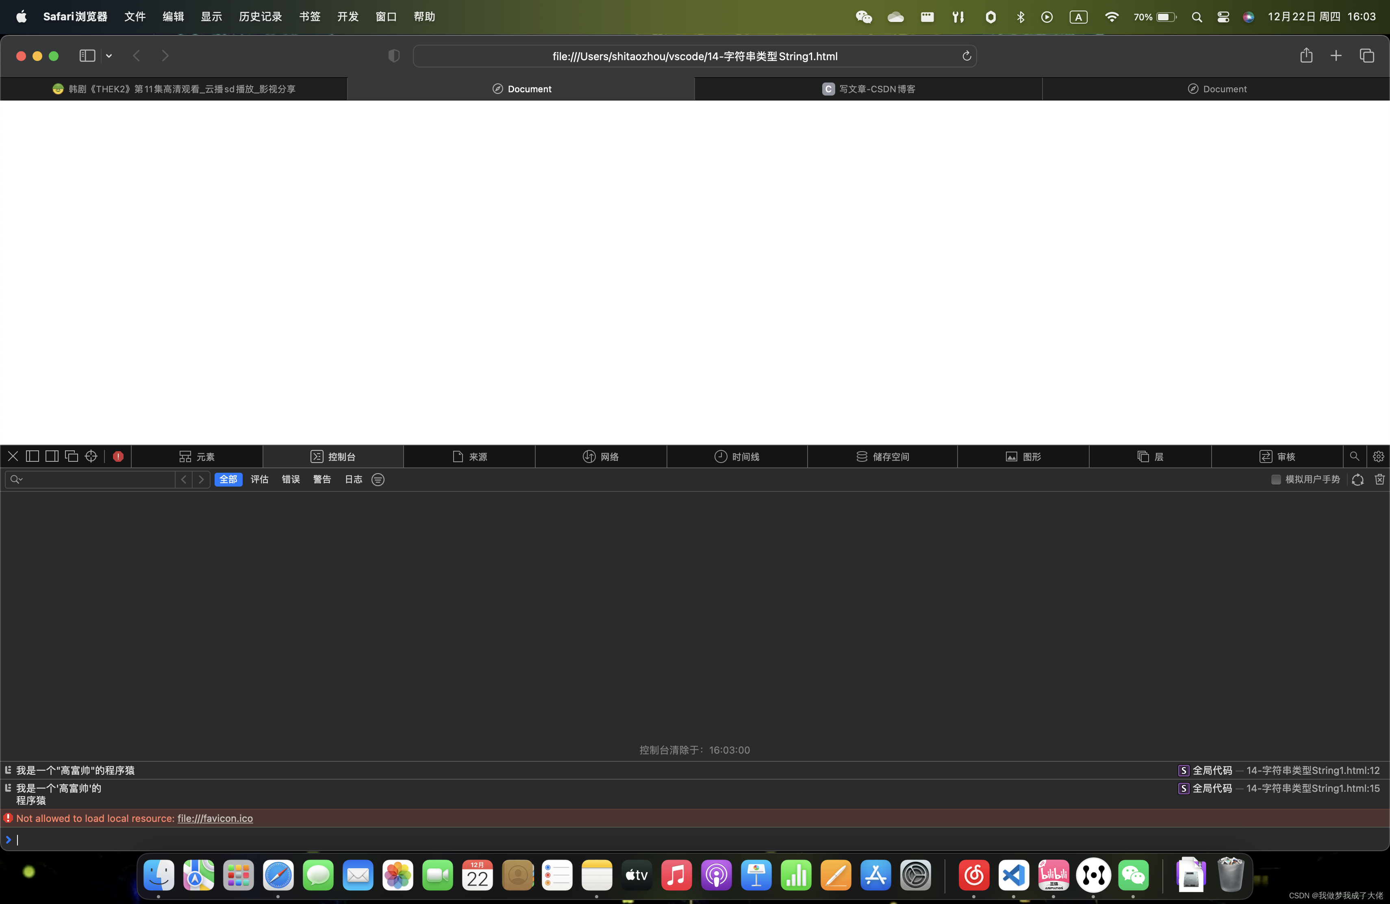Open source link String1.html:15
Viewport: 1390px width, 904px height.
[1313, 789]
